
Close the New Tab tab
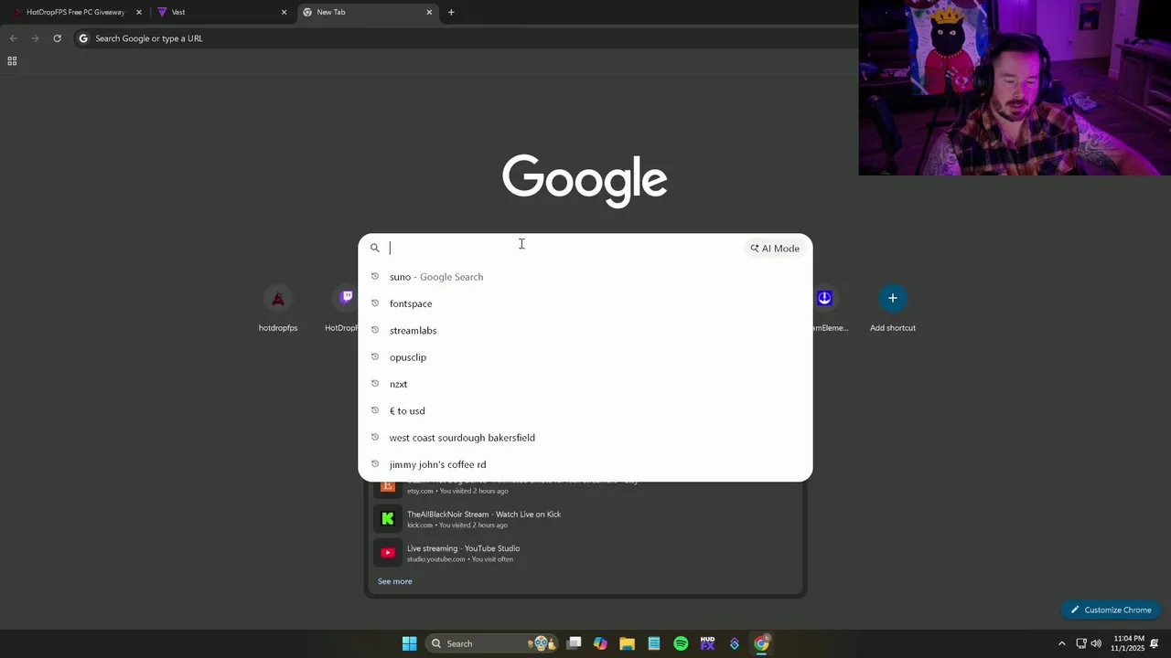(429, 13)
